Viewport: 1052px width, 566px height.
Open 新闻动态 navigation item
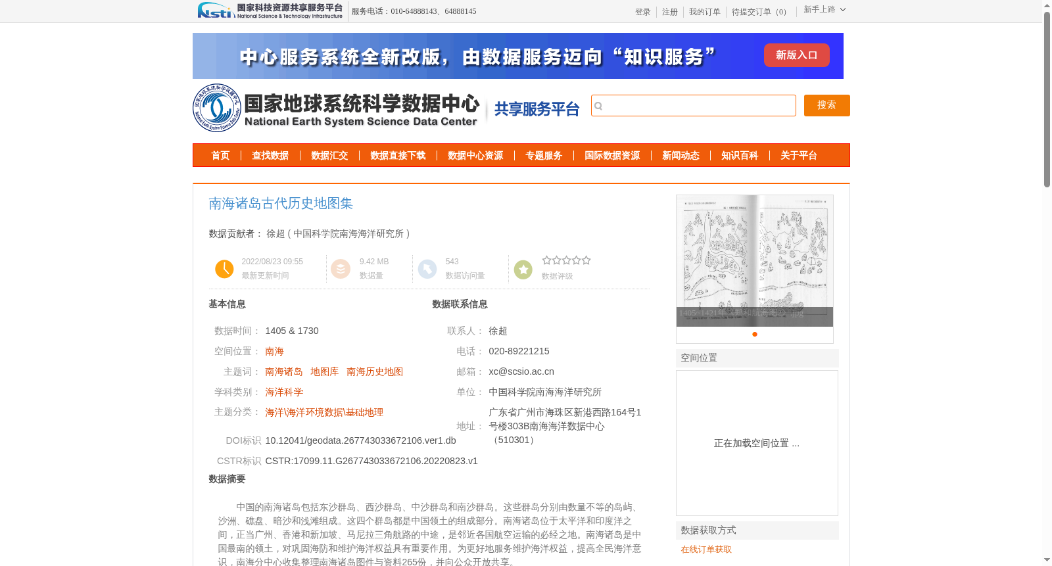681,156
